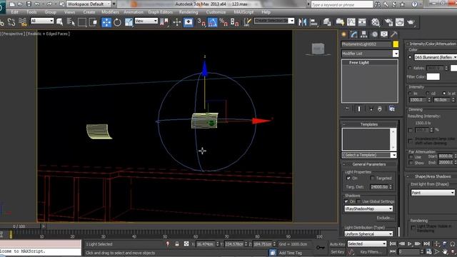Toggle Window/Crossing selection mode

pyautogui.click(x=94, y=22)
